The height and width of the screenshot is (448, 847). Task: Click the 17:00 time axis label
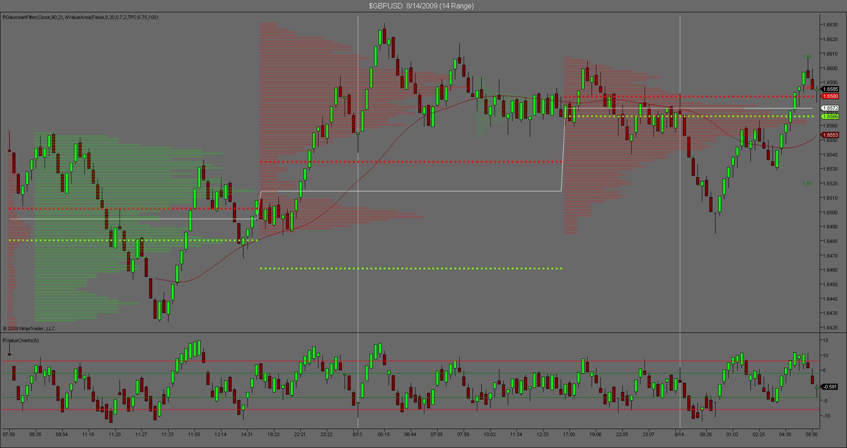coord(569,434)
